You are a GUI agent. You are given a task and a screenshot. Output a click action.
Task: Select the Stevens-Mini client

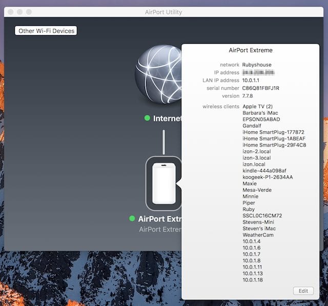(259, 222)
